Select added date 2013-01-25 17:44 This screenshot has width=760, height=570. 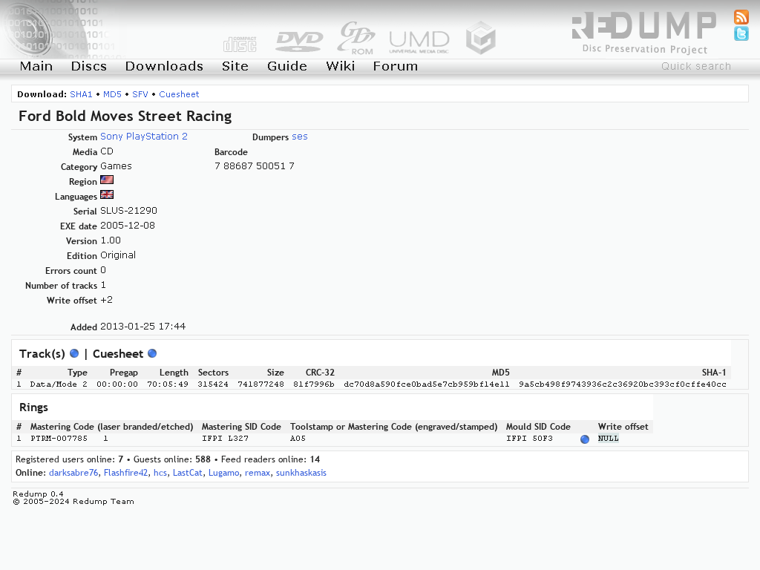tap(143, 327)
